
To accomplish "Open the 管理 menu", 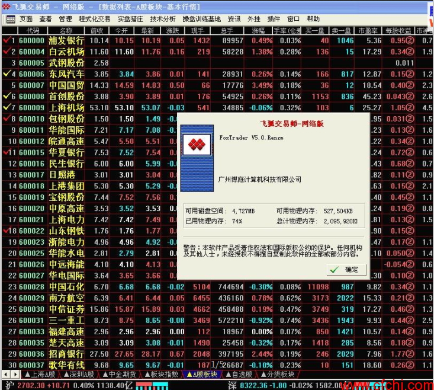I will 65,19.
